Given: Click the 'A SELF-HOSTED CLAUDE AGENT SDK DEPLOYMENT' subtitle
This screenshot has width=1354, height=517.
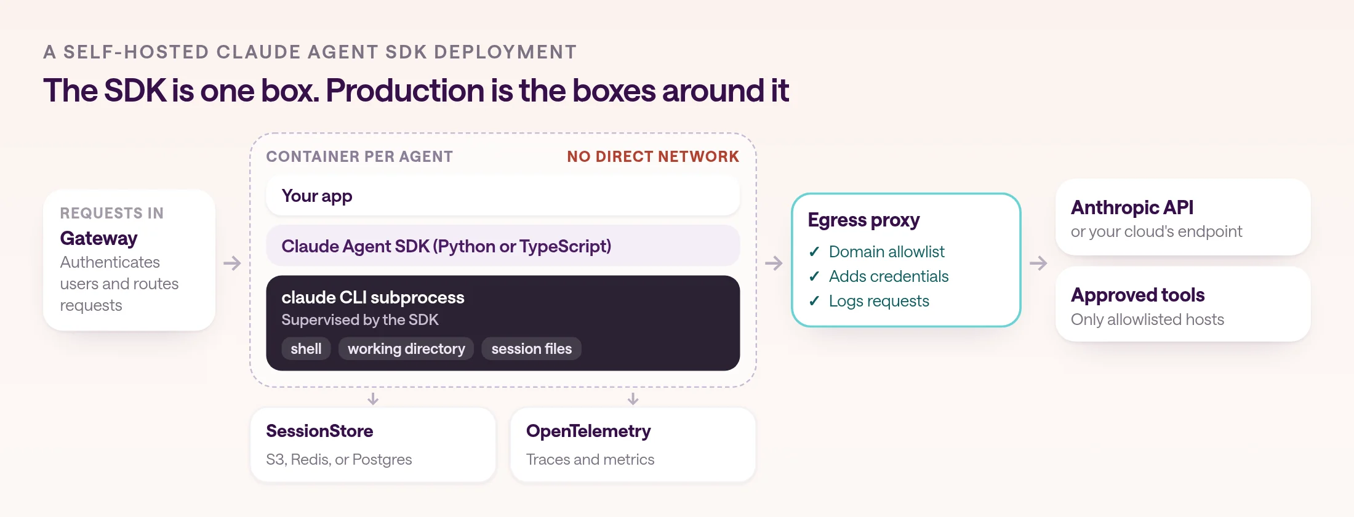Looking at the screenshot, I should [x=310, y=52].
